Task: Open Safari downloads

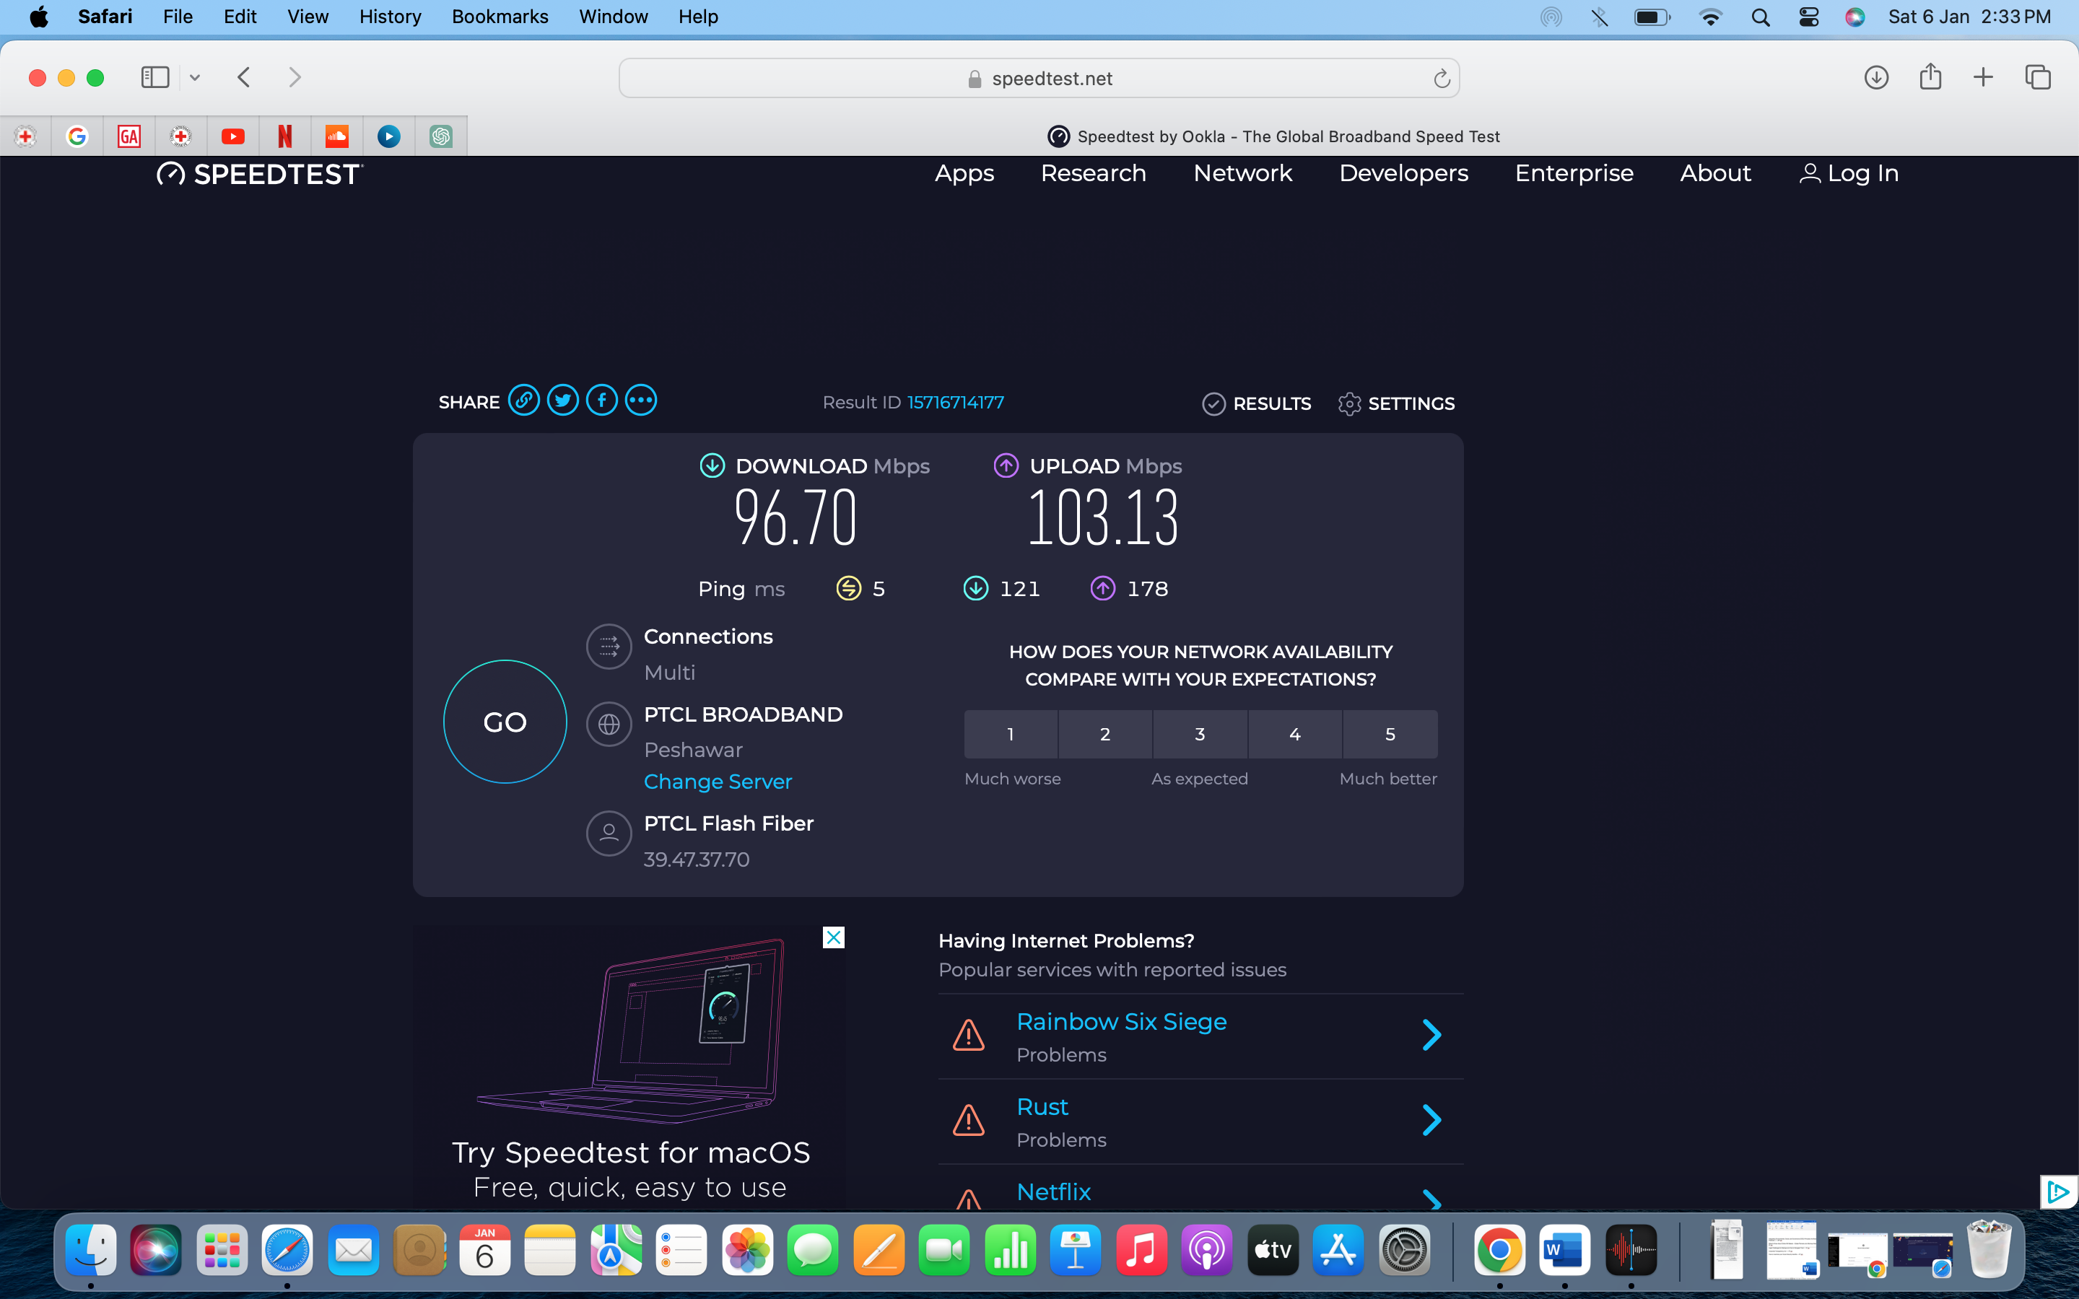Action: (1876, 77)
